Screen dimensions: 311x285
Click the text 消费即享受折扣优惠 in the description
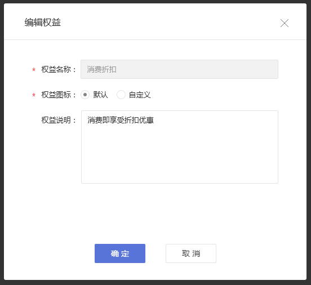121,120
